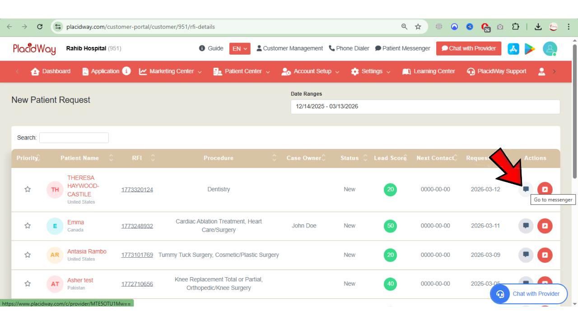Image resolution: width=578 pixels, height=325 pixels.
Task: Click red action icon for Theresa's row
Action: tap(545, 190)
